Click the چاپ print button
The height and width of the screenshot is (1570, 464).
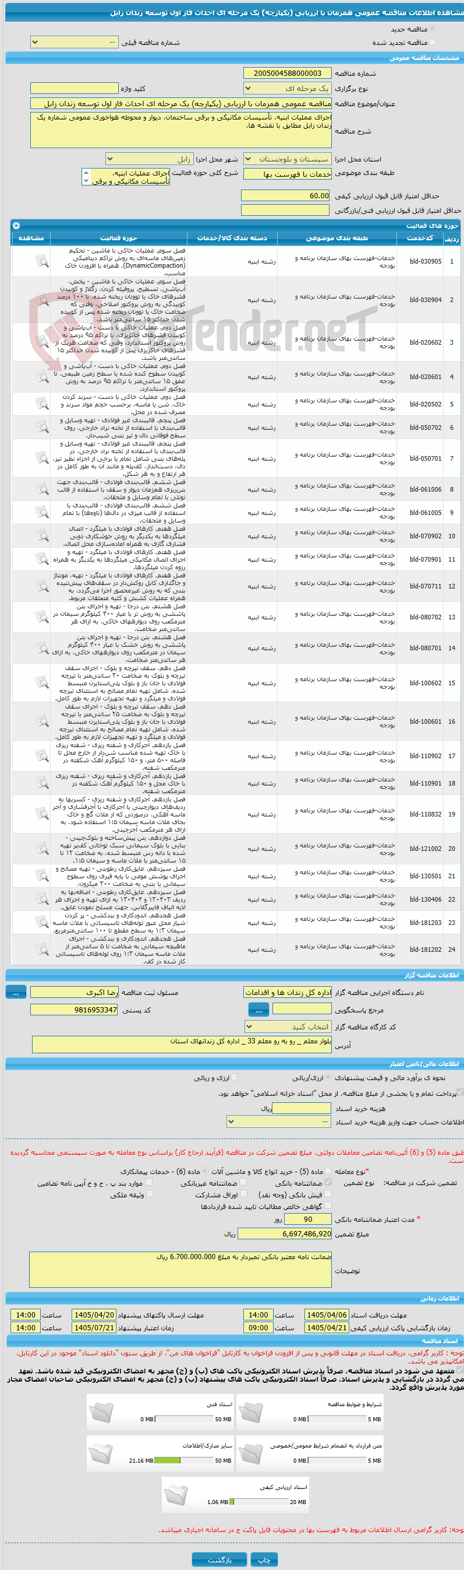(264, 1560)
